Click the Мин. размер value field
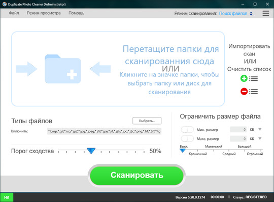Screen dimensions: 274x202 [238, 129]
